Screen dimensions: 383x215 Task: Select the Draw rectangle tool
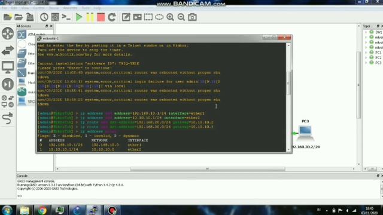[148, 17]
